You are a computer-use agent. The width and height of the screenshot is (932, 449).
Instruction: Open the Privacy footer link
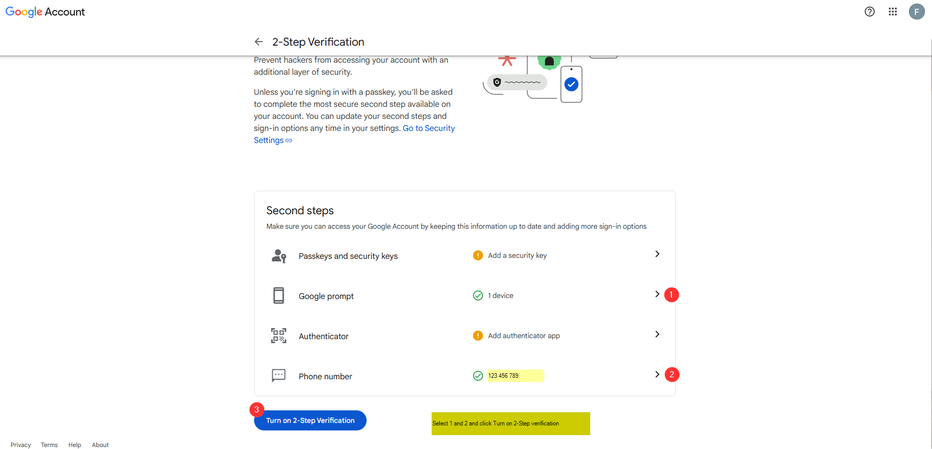[21, 445]
